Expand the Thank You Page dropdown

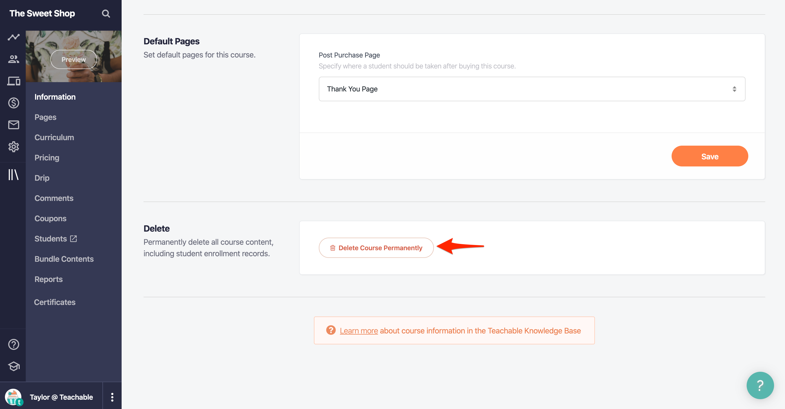[532, 89]
